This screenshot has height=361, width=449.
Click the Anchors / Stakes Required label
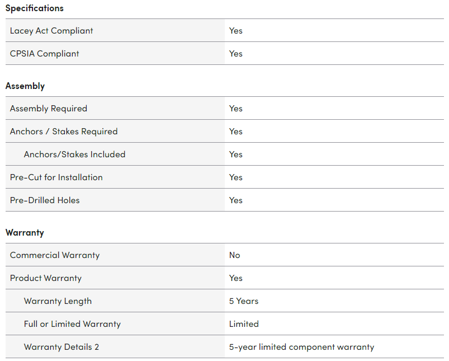64,132
